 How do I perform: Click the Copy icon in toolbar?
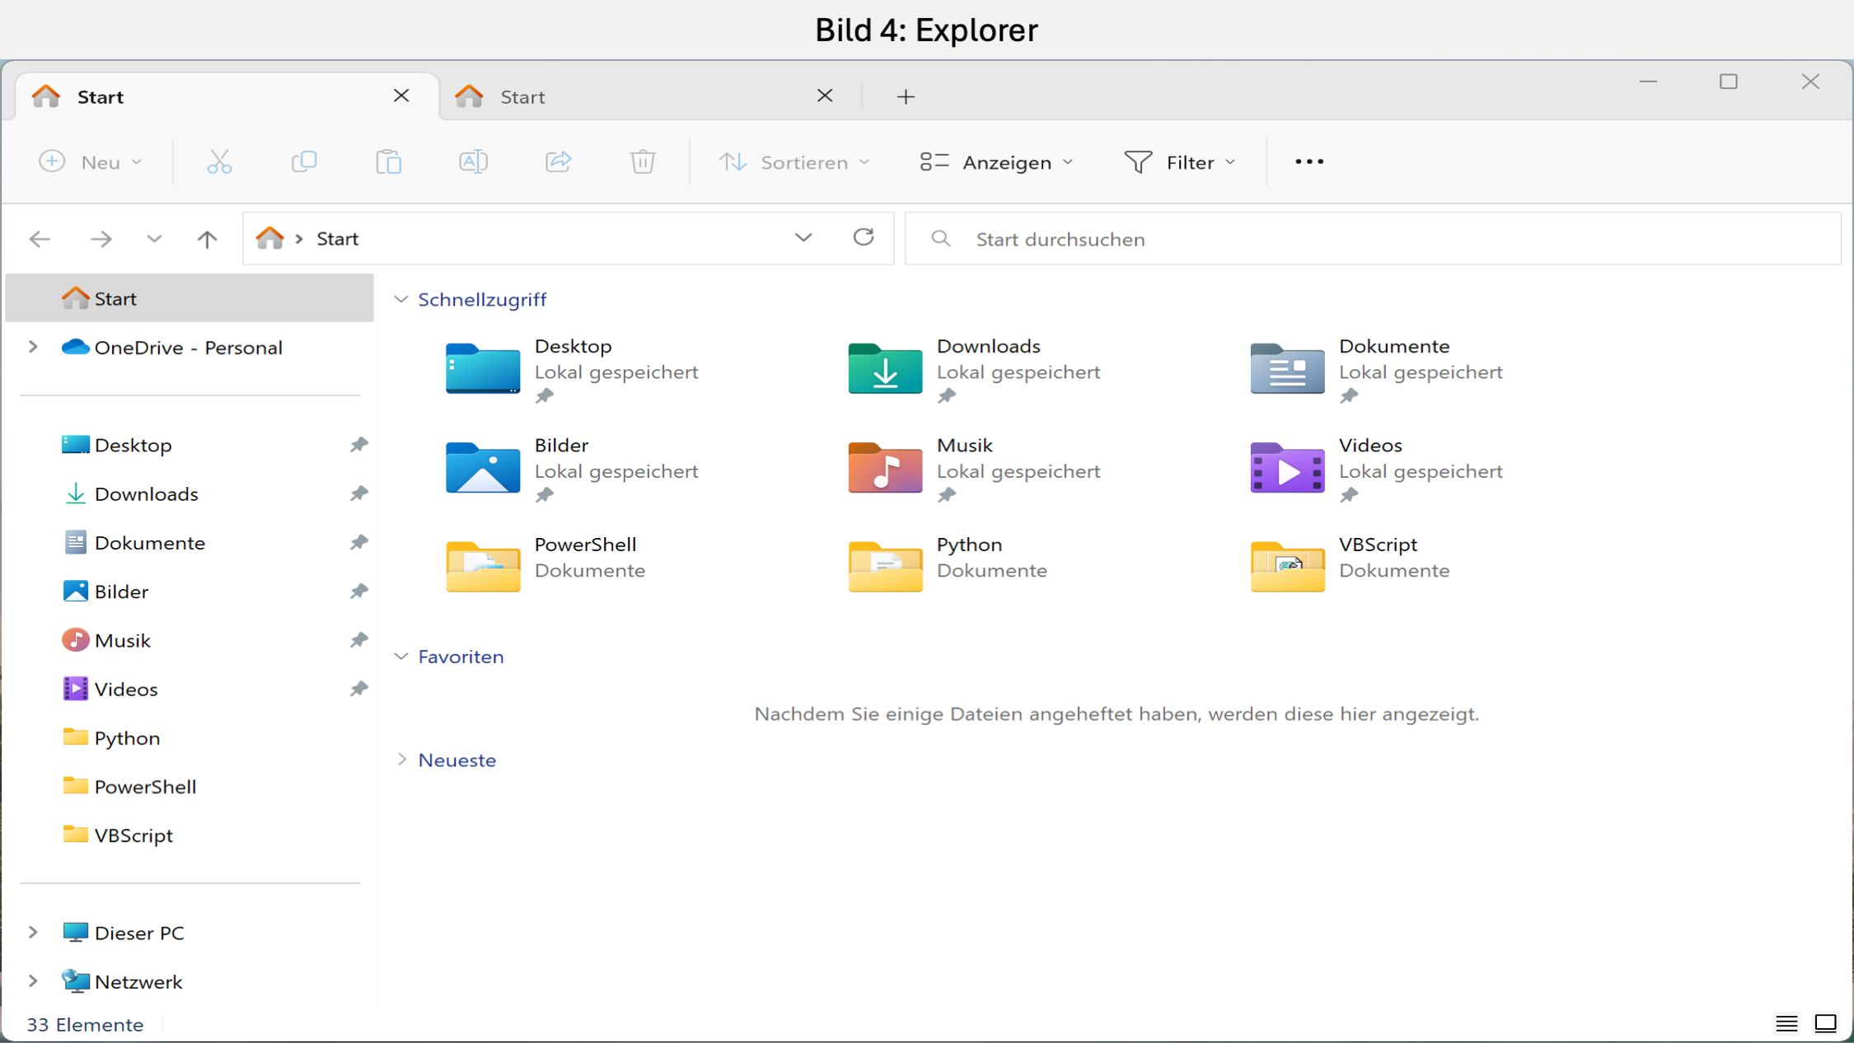304,161
